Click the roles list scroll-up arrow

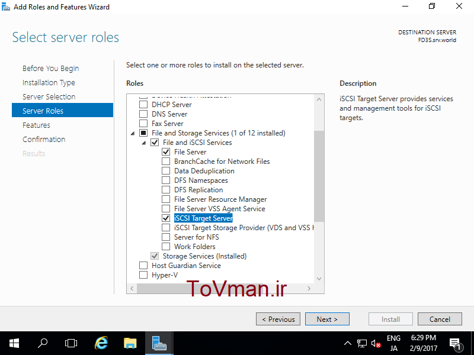319,99
